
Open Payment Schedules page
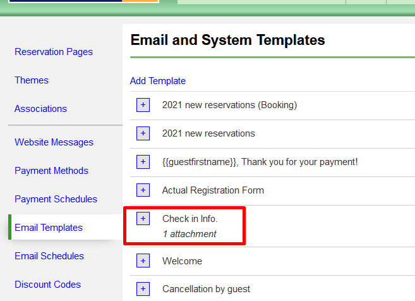(56, 199)
